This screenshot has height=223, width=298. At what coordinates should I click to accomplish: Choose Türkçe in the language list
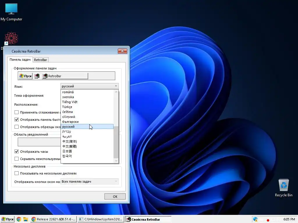(87, 107)
